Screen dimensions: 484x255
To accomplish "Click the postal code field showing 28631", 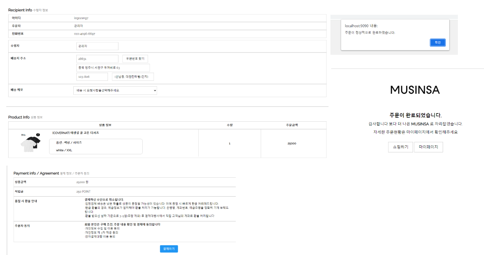I will click(x=97, y=58).
